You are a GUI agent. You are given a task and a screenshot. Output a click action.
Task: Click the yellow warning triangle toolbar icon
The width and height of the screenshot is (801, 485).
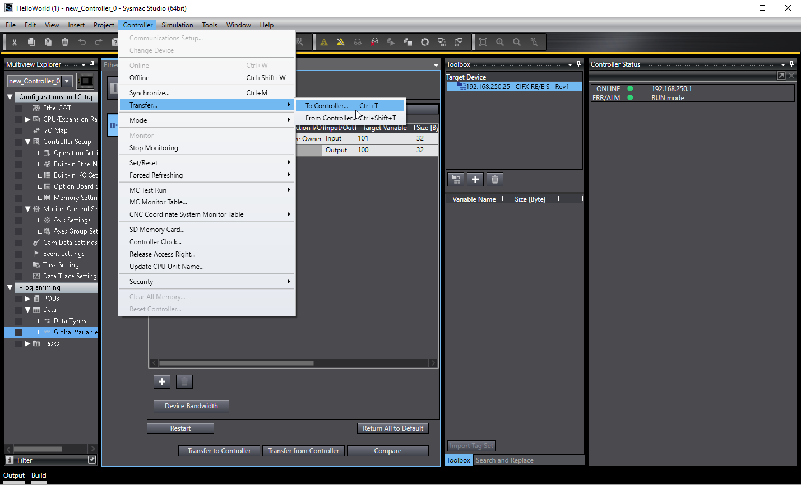click(324, 42)
